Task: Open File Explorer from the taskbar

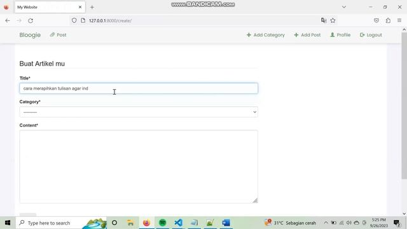Action: 130,223
